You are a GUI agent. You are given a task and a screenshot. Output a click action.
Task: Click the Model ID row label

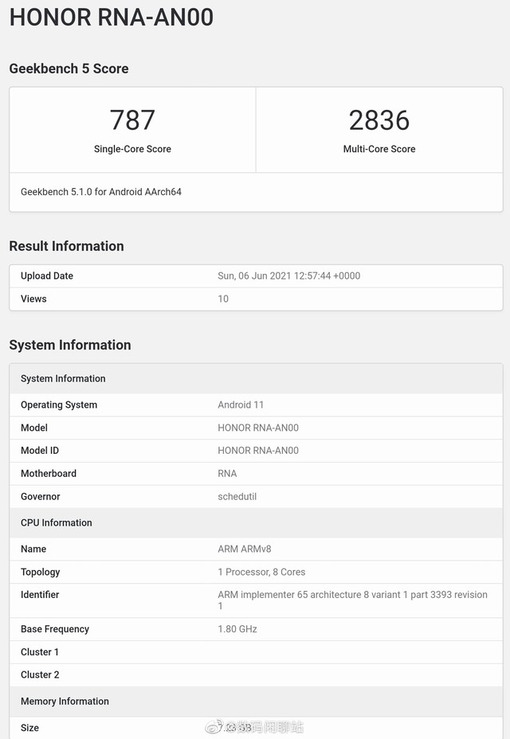coord(40,451)
